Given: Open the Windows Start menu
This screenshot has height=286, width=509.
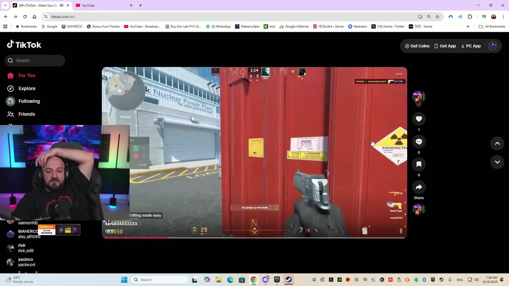Looking at the screenshot, I should click(124, 280).
